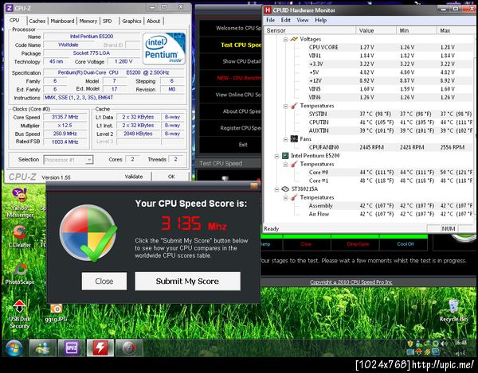Click the Value column header
478x373 pixels.
click(376, 30)
